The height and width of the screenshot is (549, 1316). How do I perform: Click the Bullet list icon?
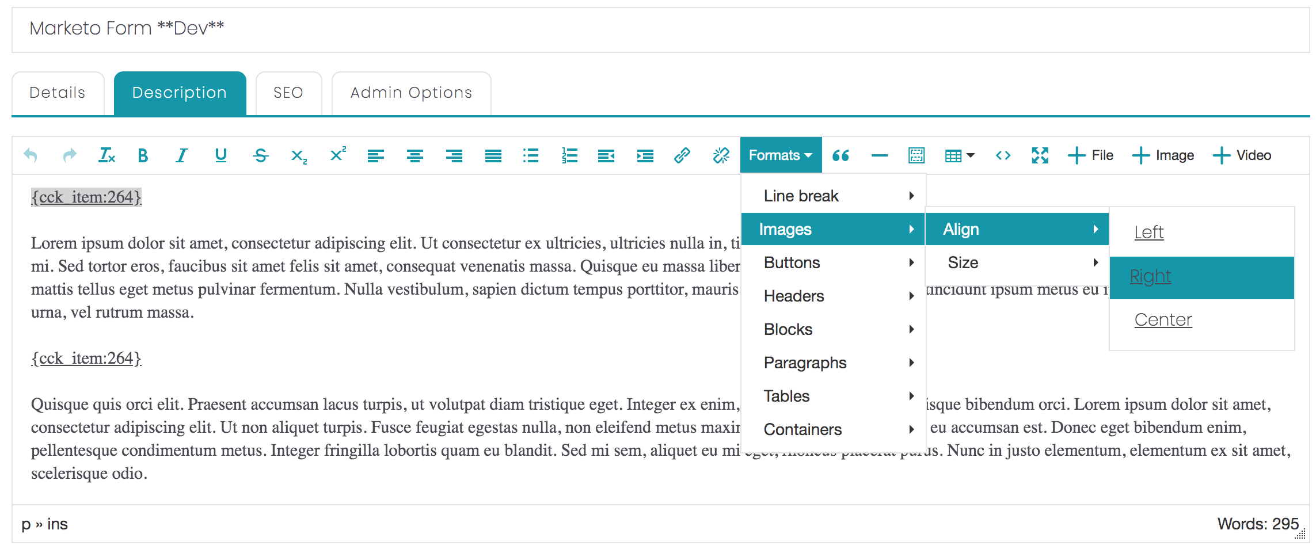pyautogui.click(x=530, y=155)
